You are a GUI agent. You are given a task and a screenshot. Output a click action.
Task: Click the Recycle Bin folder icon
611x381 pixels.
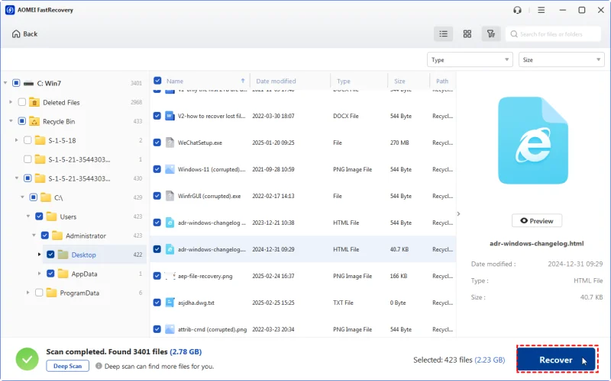(34, 121)
